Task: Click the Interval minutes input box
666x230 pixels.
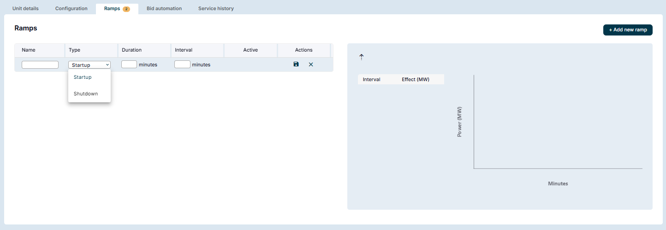Action: pos(182,65)
